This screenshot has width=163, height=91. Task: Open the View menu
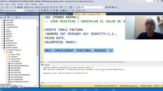(x=7, y=4)
